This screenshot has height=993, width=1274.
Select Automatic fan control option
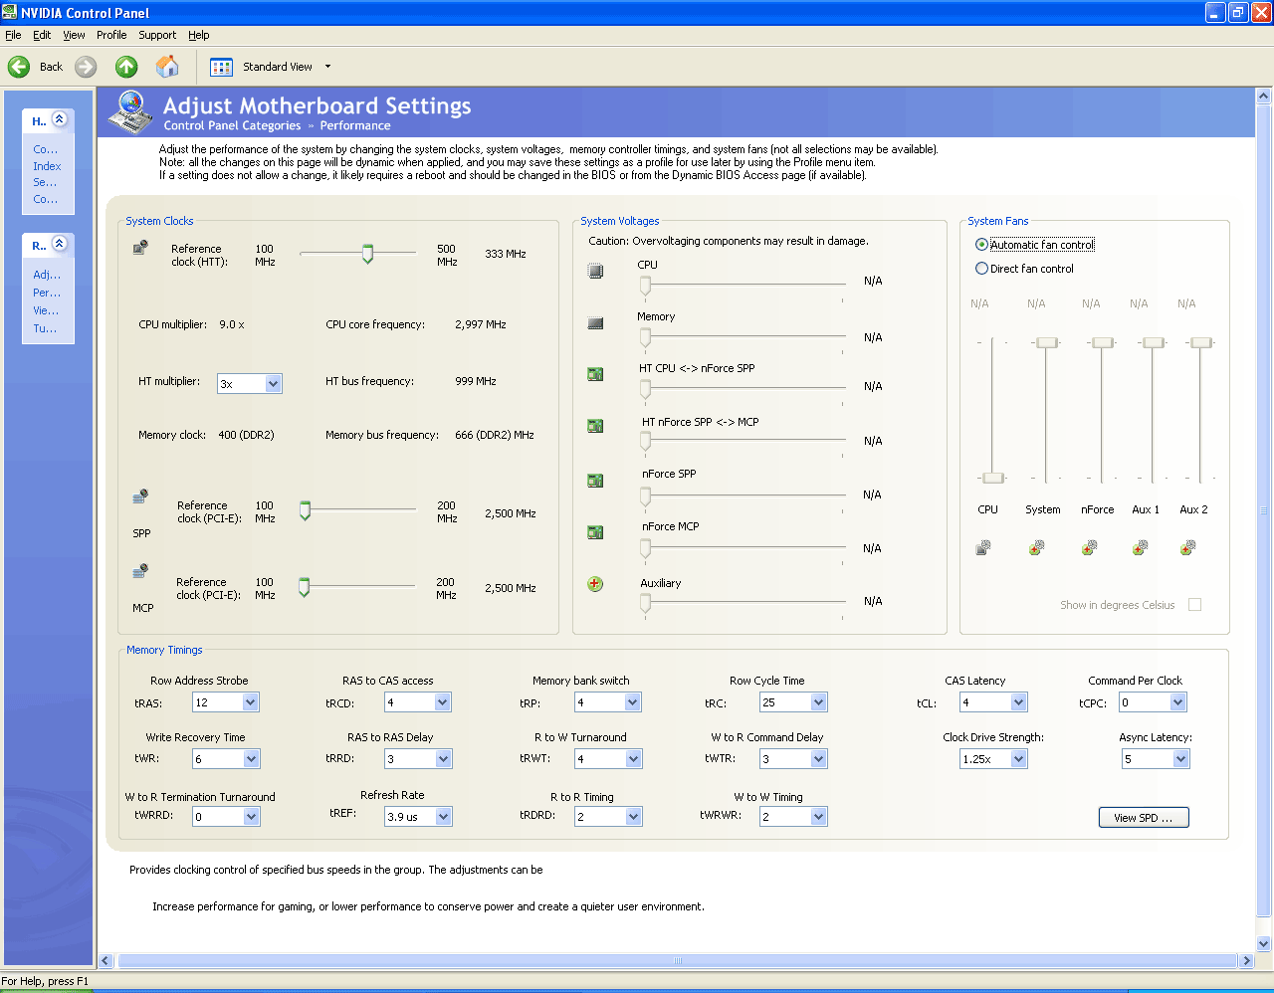pos(982,245)
